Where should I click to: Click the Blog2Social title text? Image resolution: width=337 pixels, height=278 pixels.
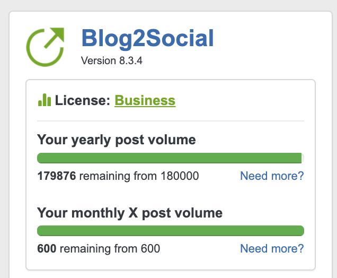point(147,38)
